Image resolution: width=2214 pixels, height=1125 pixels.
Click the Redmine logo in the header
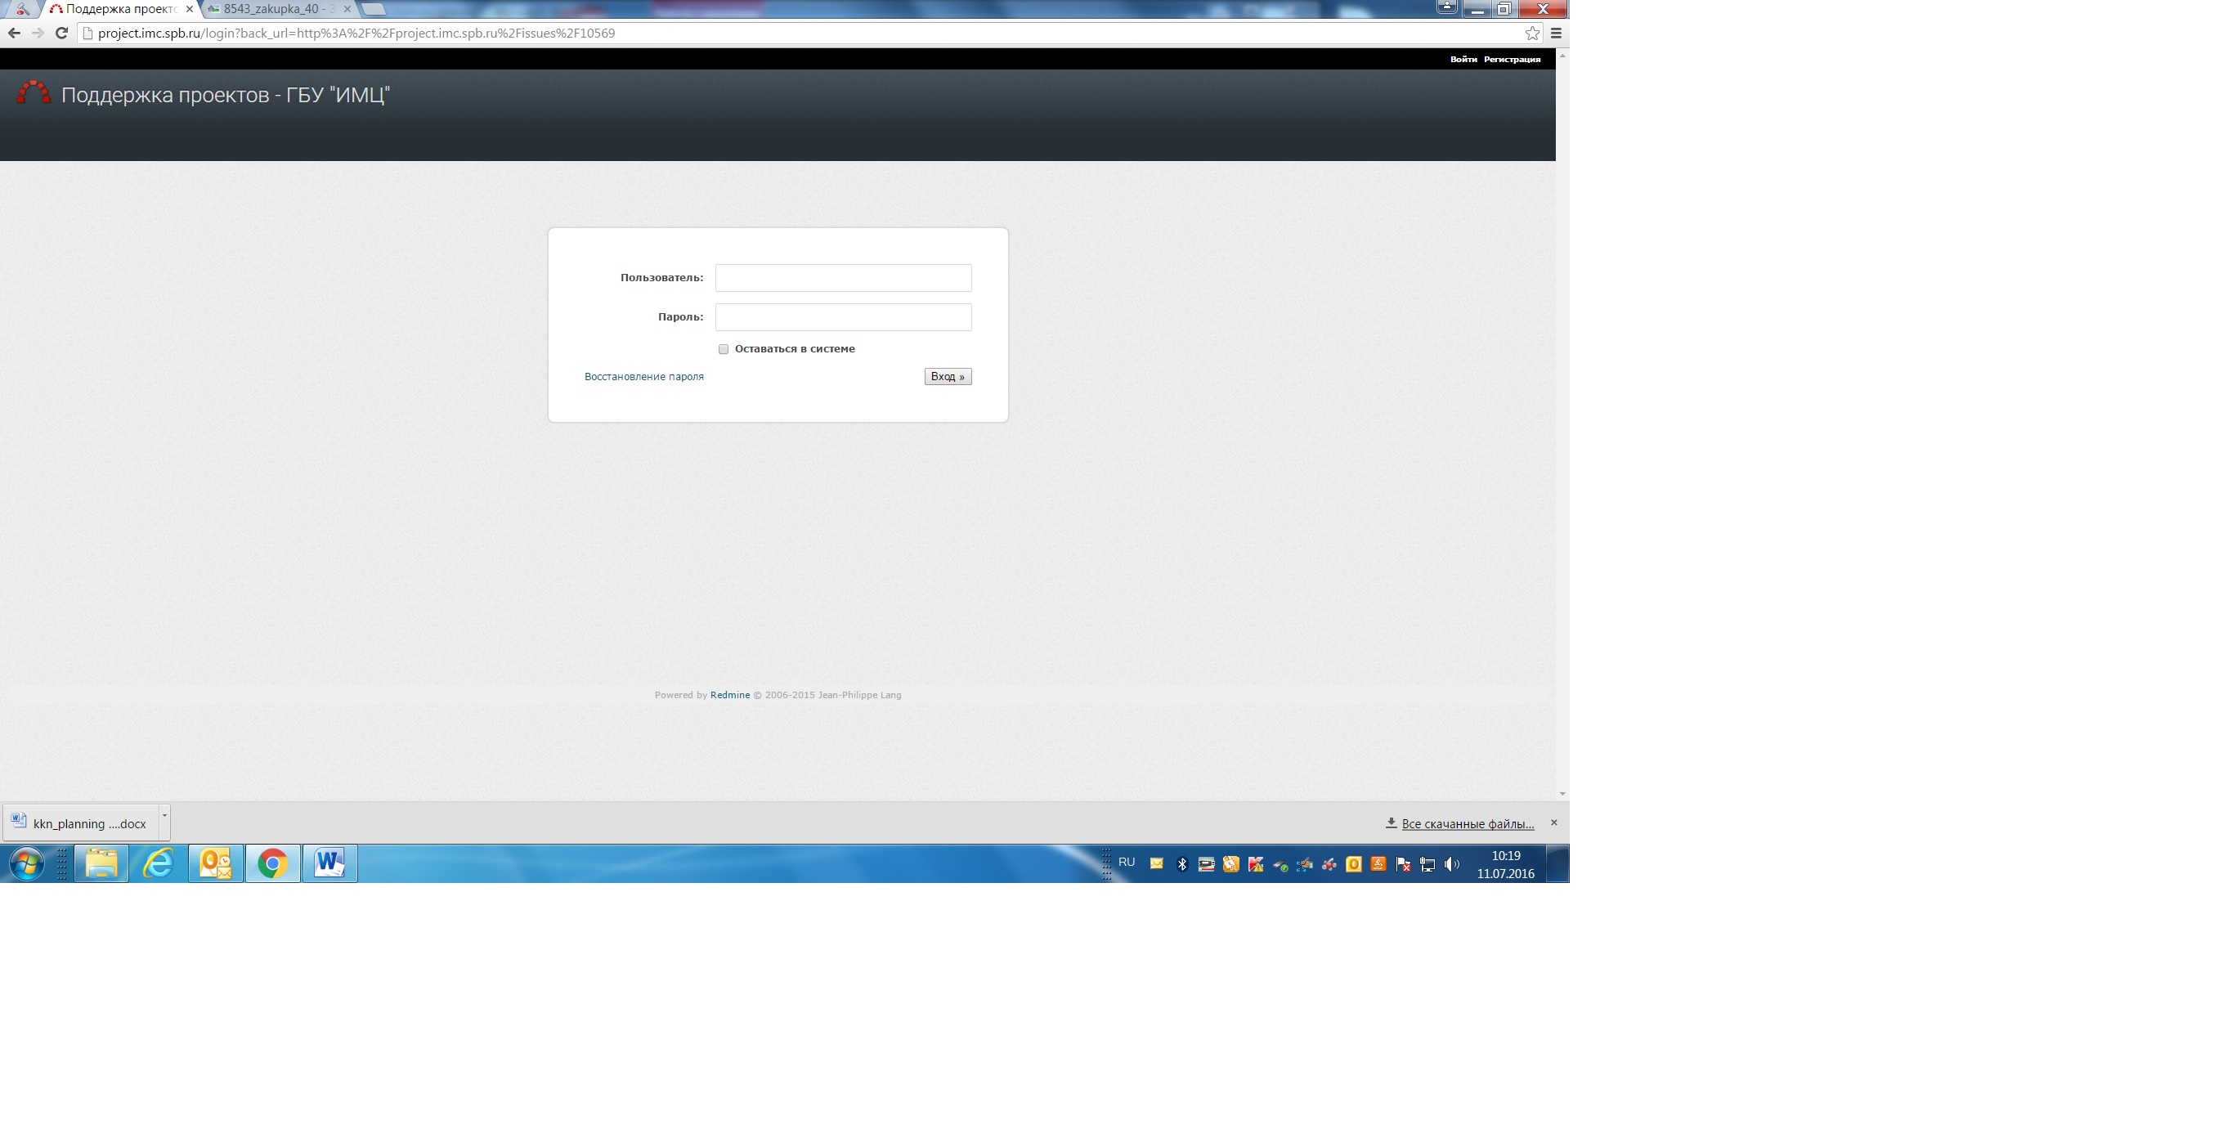click(34, 93)
